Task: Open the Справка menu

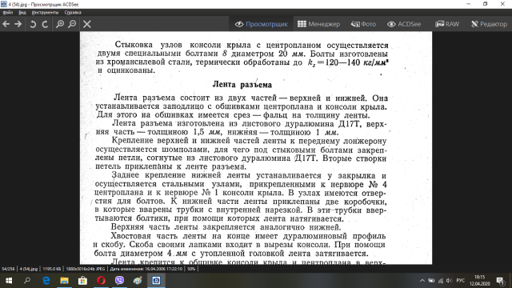Action: [x=73, y=13]
